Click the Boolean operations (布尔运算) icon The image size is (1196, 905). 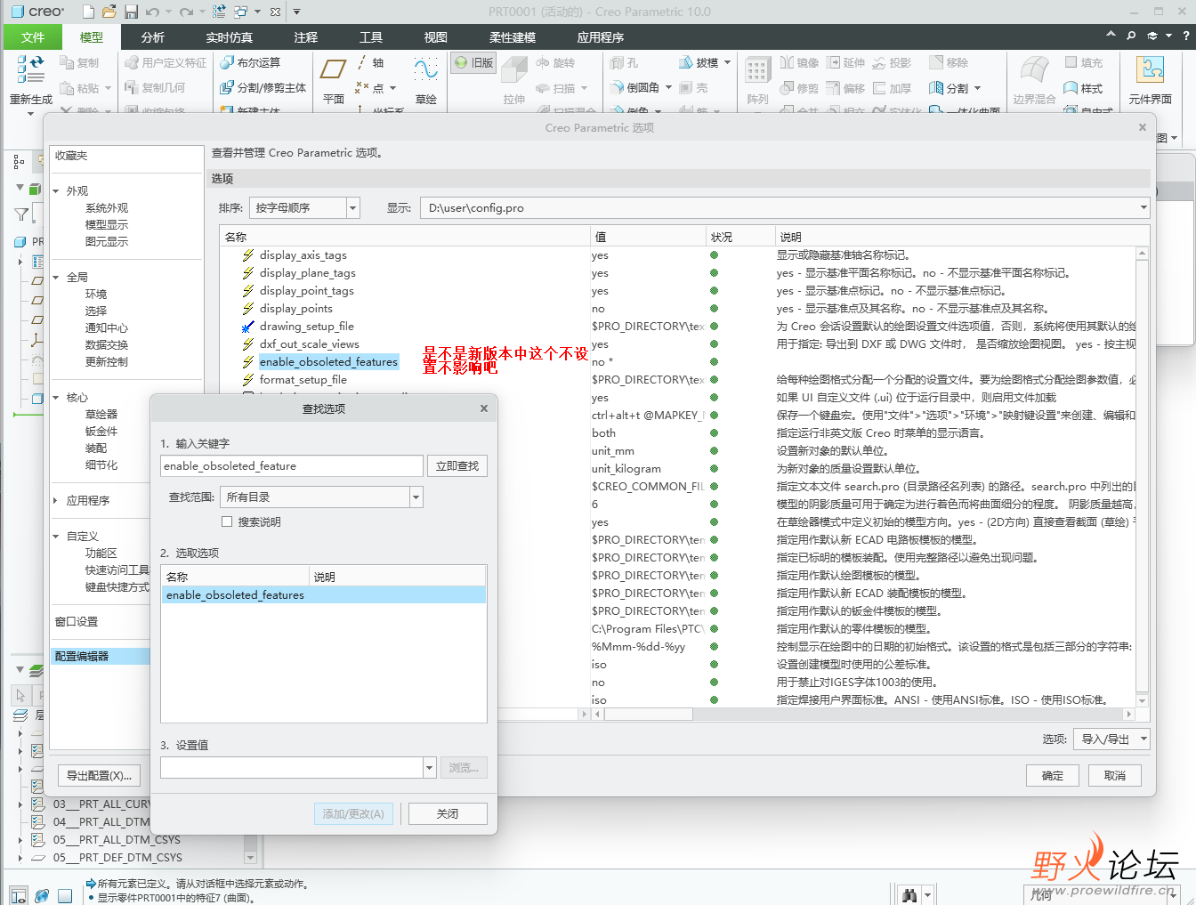pos(227,62)
